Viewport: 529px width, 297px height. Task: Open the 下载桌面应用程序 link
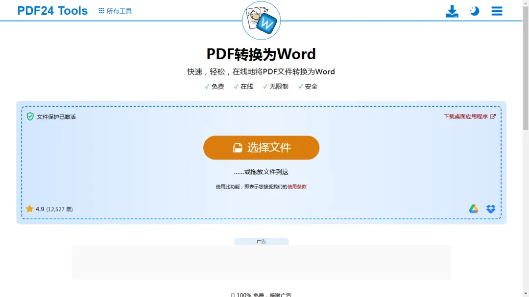pos(469,116)
